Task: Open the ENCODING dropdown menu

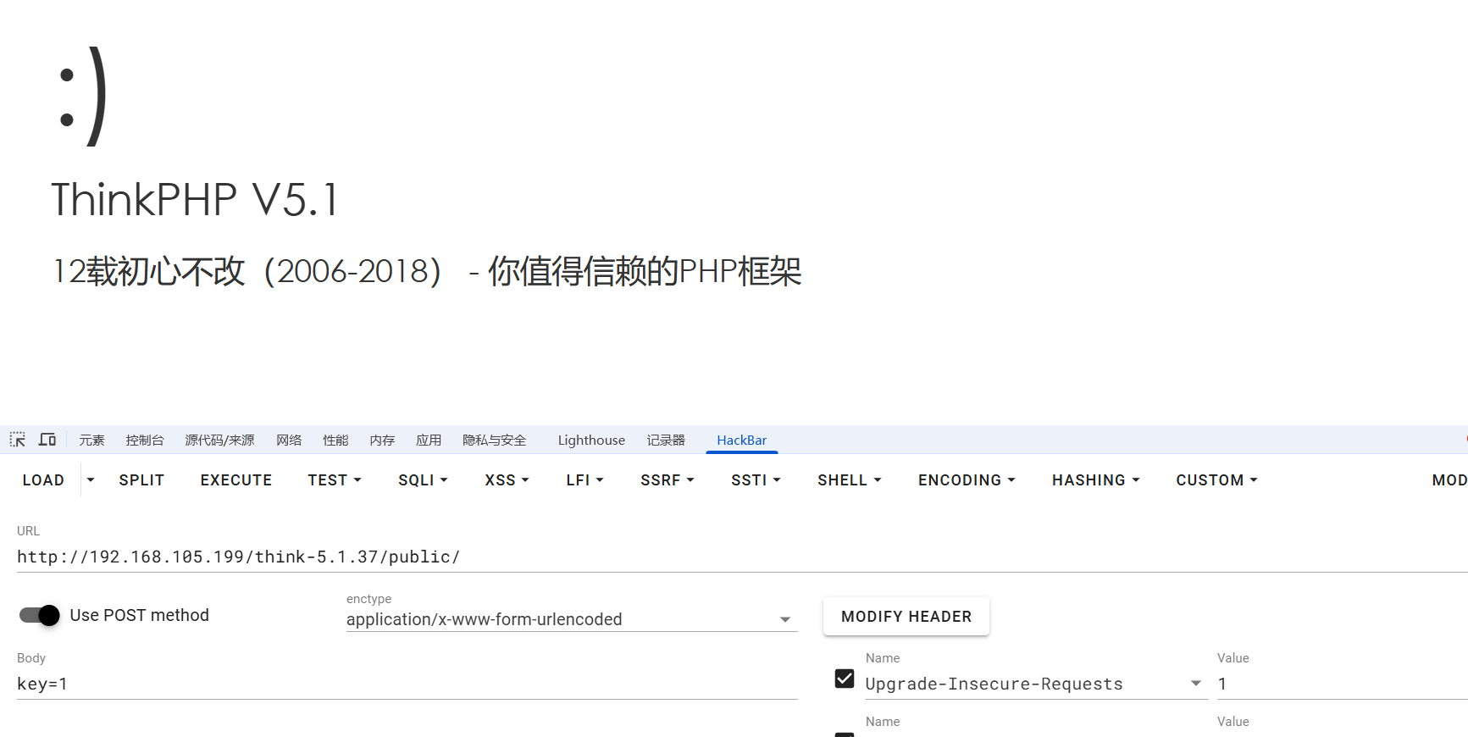Action: 967,480
